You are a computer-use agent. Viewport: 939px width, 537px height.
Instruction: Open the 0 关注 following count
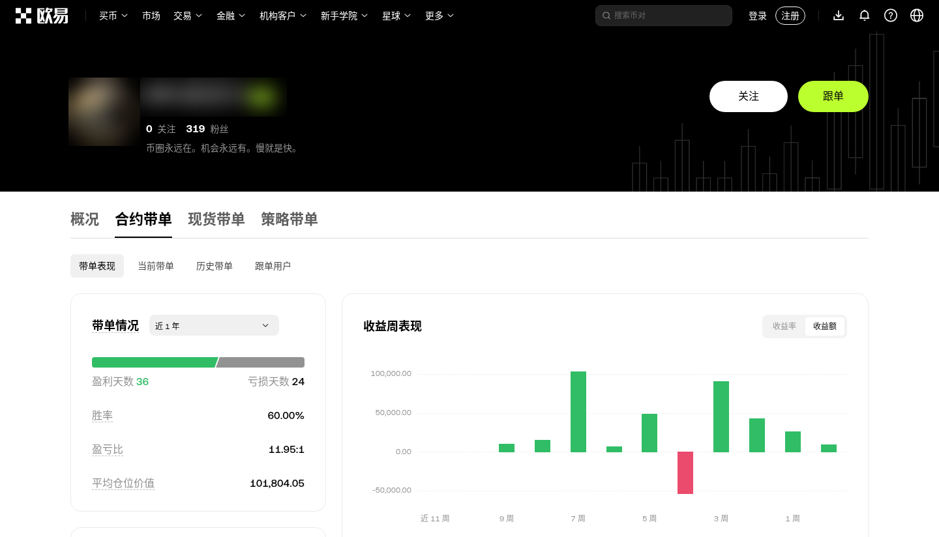coord(161,129)
